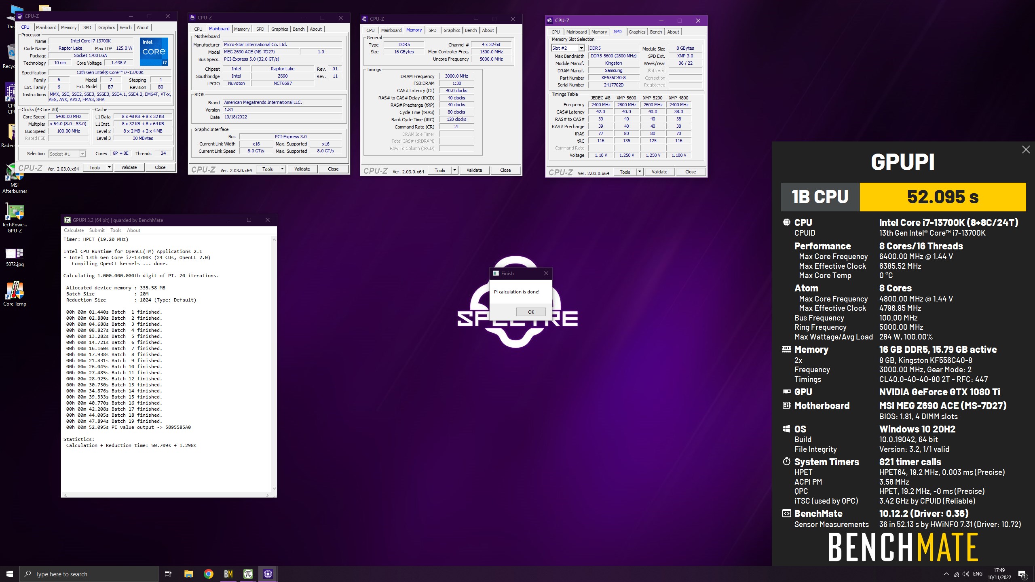The height and width of the screenshot is (582, 1035).
Task: Click the 52.095 s score banner
Action: point(943,197)
